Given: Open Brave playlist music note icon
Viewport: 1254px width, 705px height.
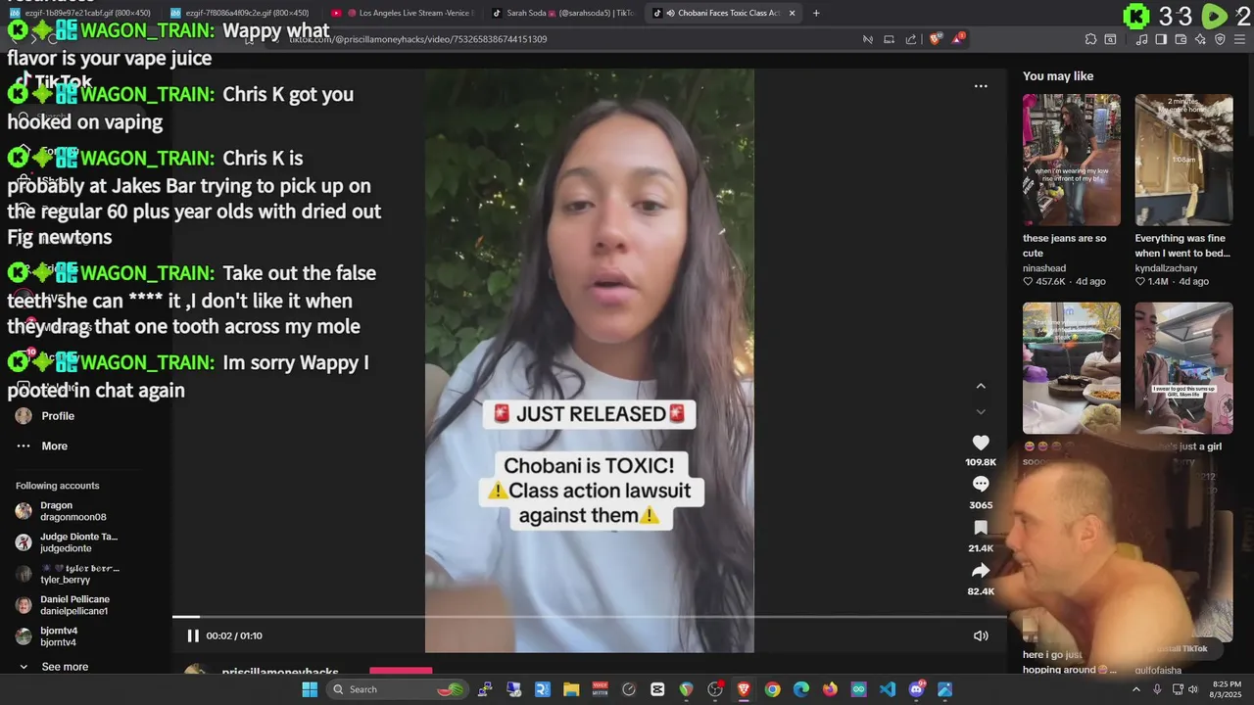Looking at the screenshot, I should click(x=1141, y=39).
